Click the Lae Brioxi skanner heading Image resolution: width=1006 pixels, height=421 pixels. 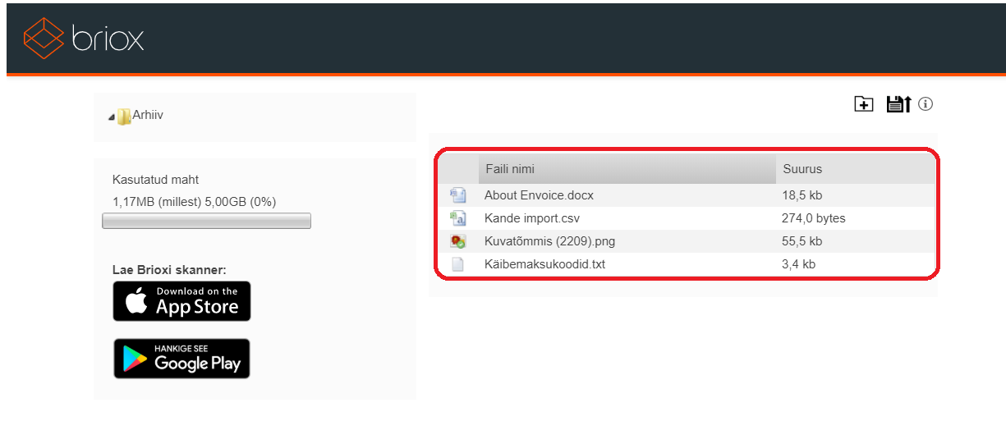[x=169, y=270]
